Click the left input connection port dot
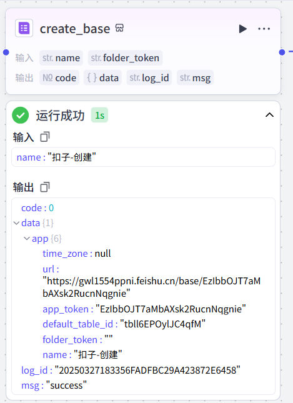Viewport: 293px width, 403px height. tap(6, 52)
